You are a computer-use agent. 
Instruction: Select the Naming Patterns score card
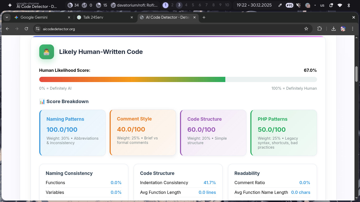72,133
